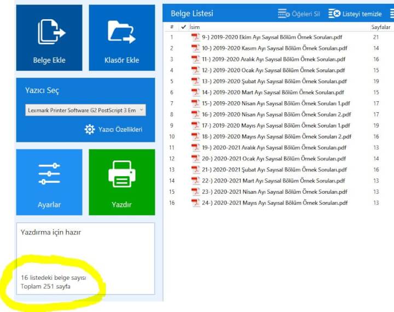The width and height of the screenshot is (394, 312).
Task: Select file 9-) 2019-2020 Ekim Ayı
Action: 272,37
